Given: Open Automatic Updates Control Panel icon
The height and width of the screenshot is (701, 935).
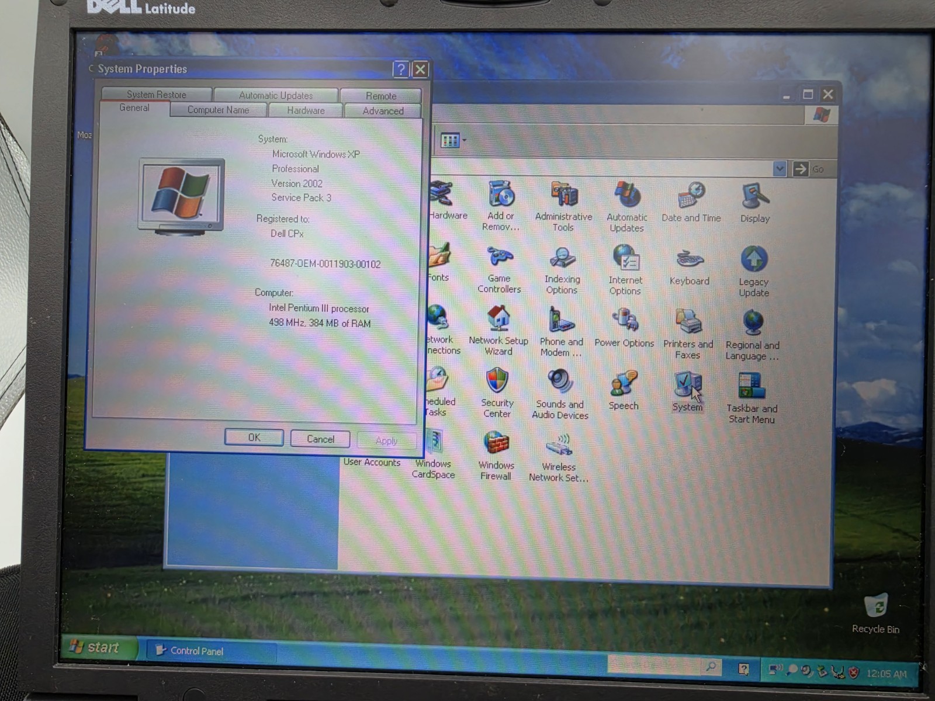Looking at the screenshot, I should (626, 207).
